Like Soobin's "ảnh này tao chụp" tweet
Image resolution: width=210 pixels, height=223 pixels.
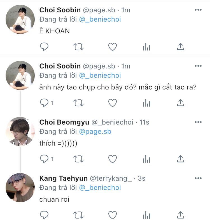click(x=113, y=103)
